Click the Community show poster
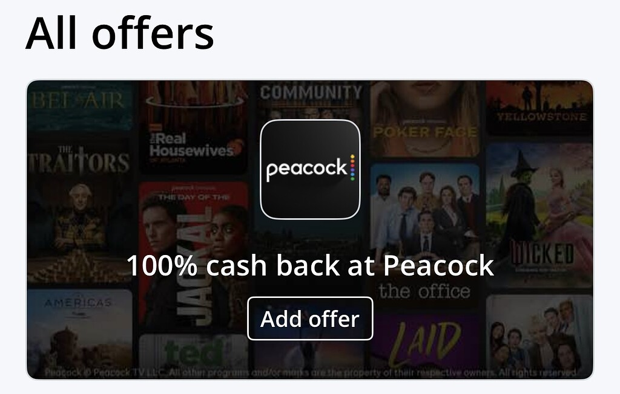Viewport: 620px width, 394px height. pyautogui.click(x=310, y=100)
